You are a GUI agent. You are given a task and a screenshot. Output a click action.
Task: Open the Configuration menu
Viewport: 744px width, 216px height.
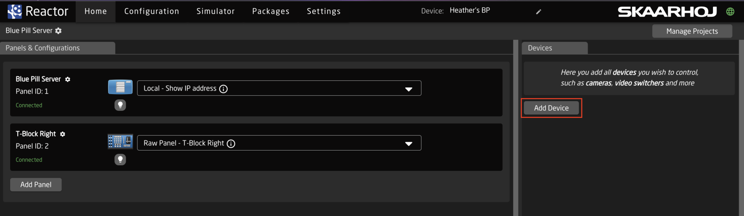pos(151,11)
